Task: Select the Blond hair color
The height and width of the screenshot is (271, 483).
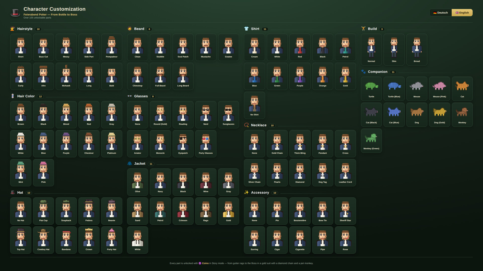Action: pyautogui.click(x=66, y=115)
